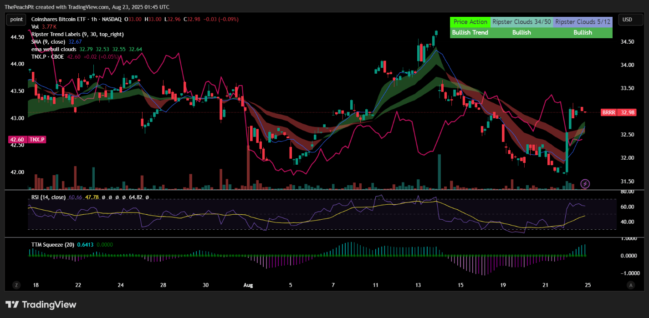The width and height of the screenshot is (649, 318).
Task: Click the Z timezone icon near timeline
Action: (16, 285)
